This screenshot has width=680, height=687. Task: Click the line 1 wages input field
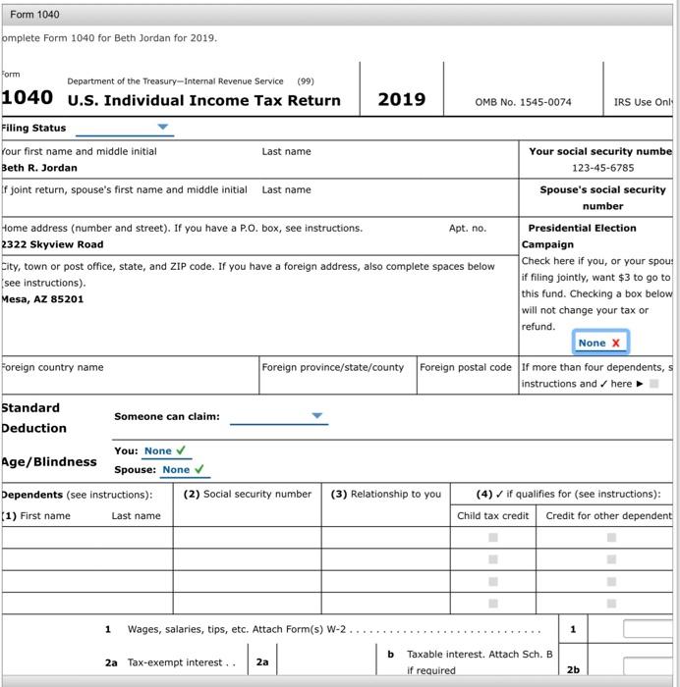click(648, 629)
